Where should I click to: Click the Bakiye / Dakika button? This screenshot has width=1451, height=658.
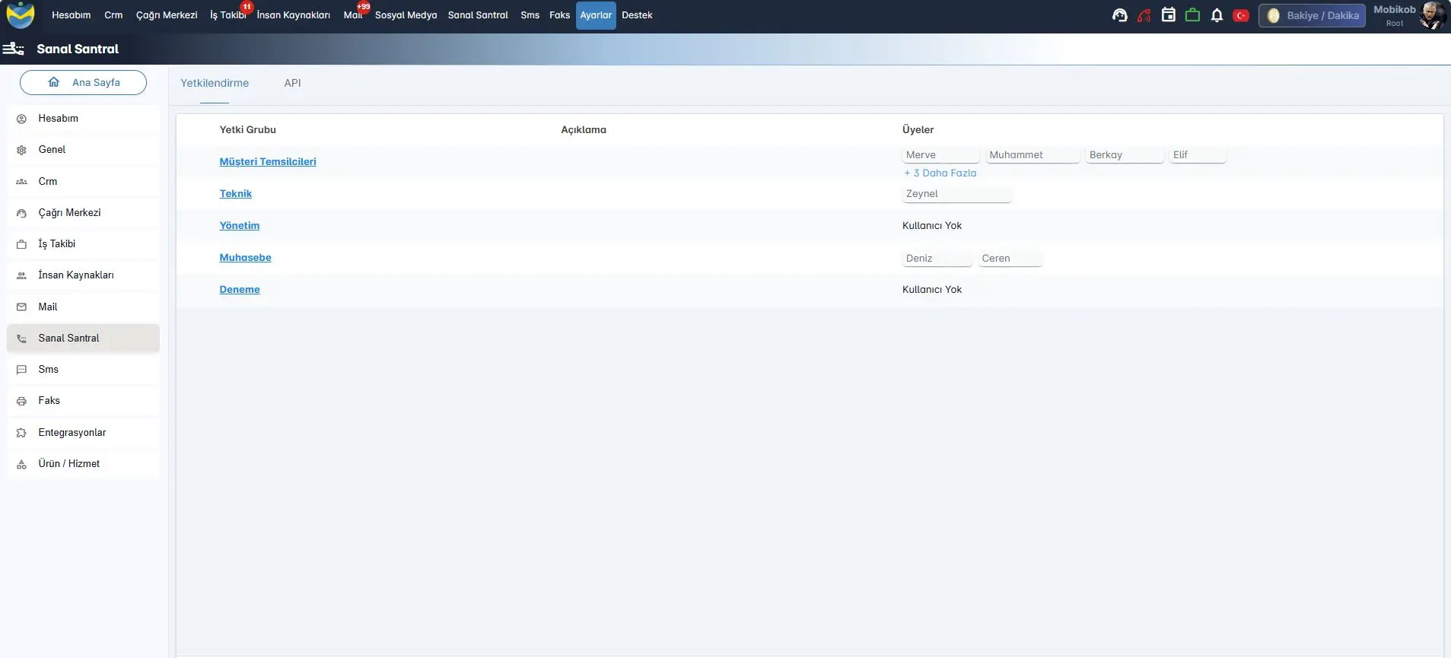click(1312, 15)
